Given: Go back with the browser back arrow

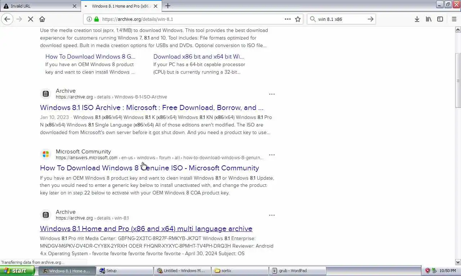Looking at the screenshot, I should [x=7, y=19].
